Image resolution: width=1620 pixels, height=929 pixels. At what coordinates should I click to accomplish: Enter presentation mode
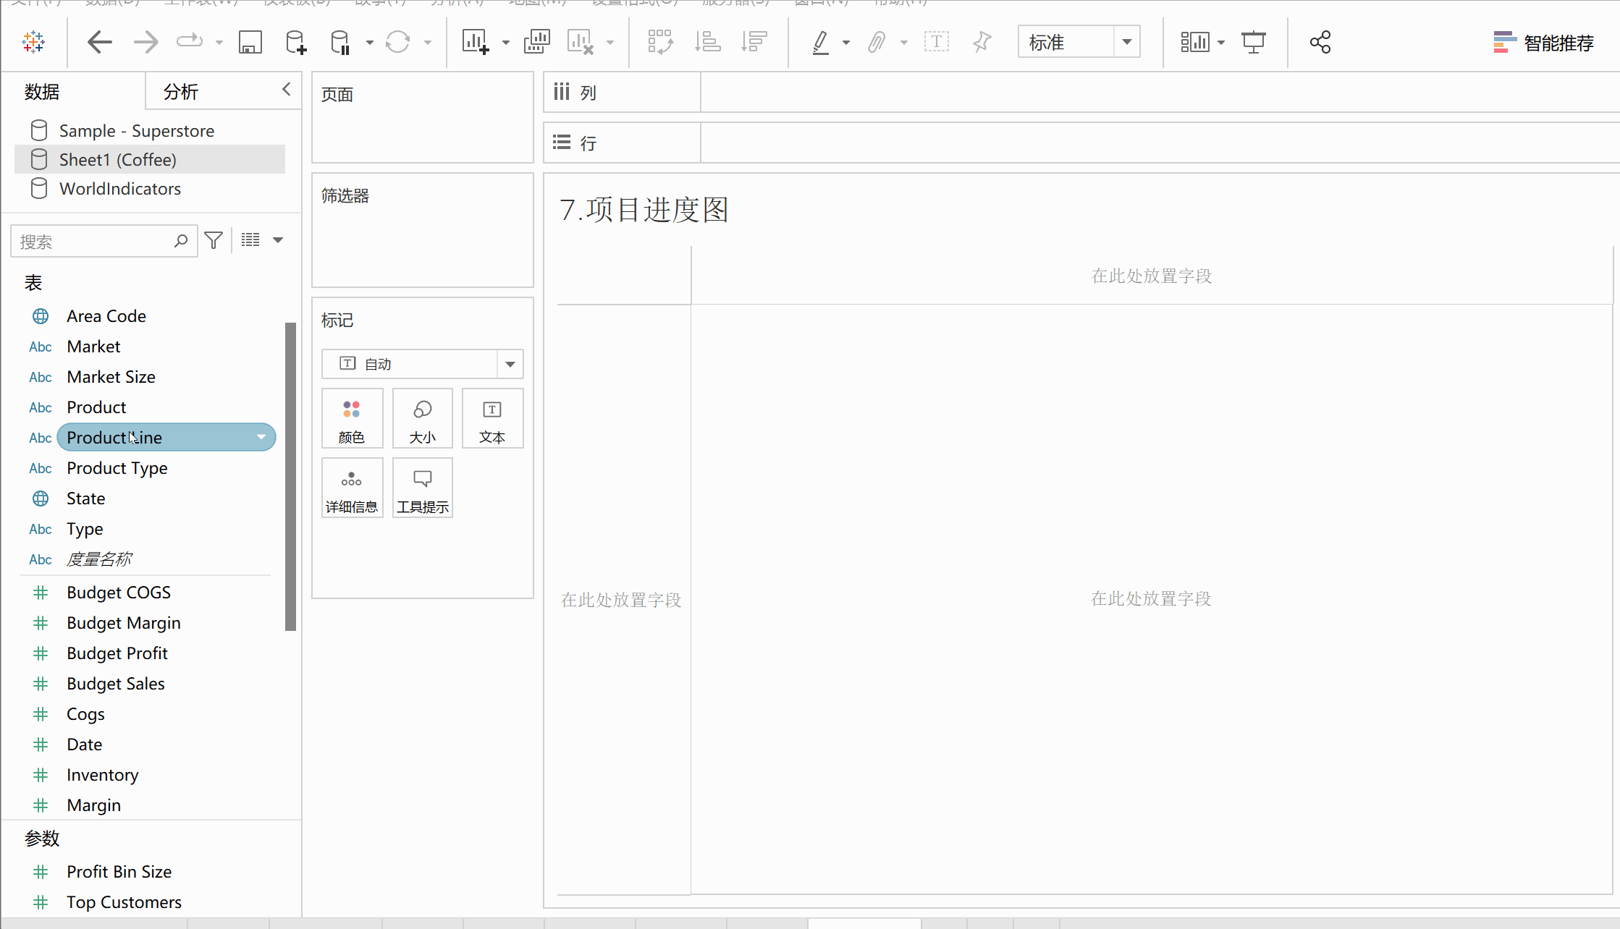[x=1253, y=42]
